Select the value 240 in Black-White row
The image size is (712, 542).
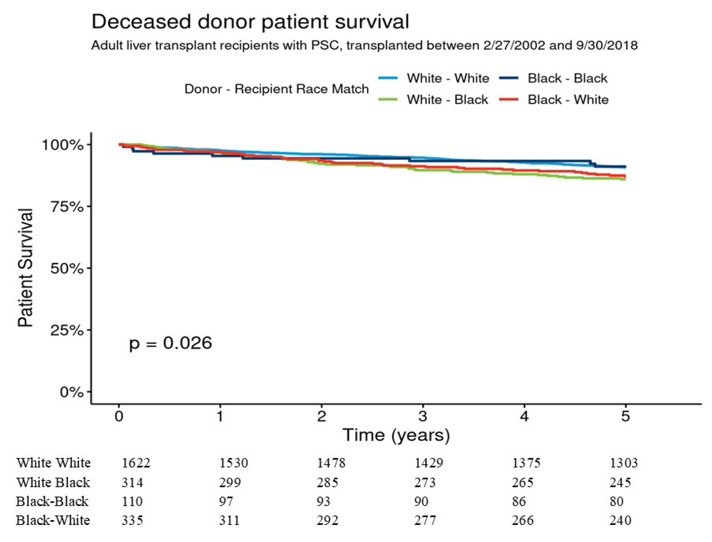click(620, 521)
